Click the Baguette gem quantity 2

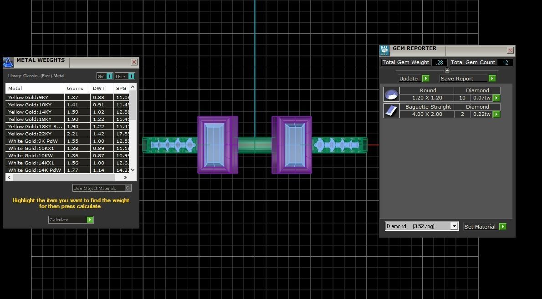[462, 114]
